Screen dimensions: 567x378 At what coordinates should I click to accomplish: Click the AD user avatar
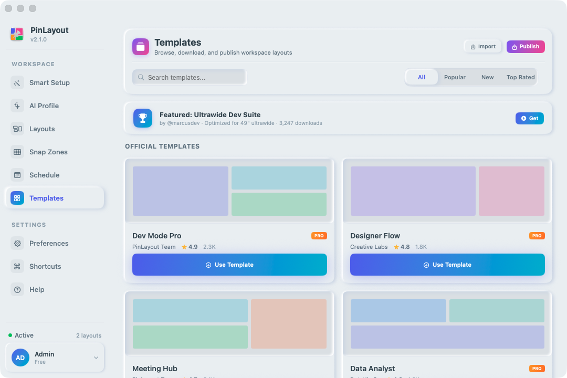tap(20, 358)
